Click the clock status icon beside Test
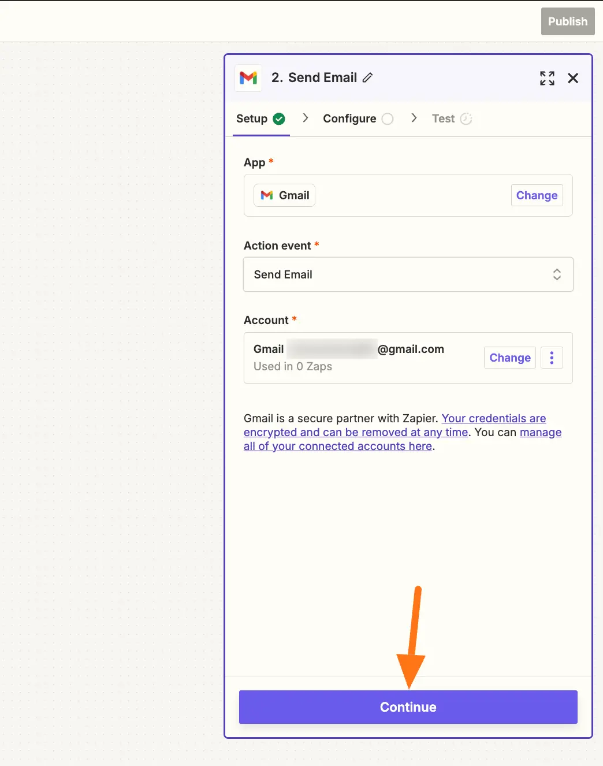This screenshot has height=766, width=603. point(466,119)
